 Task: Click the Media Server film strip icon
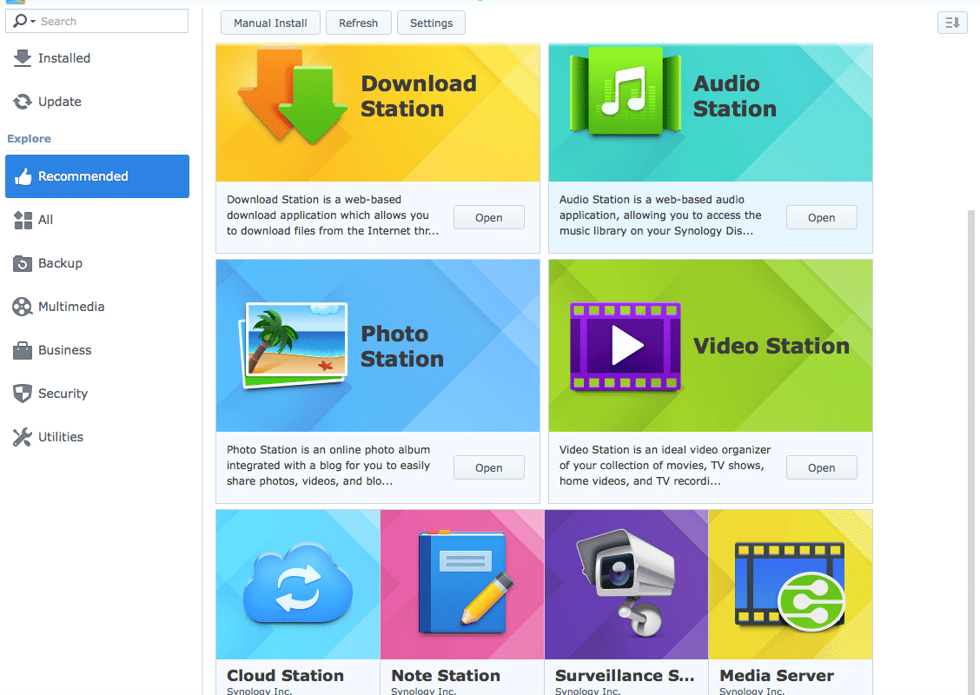coord(790,586)
